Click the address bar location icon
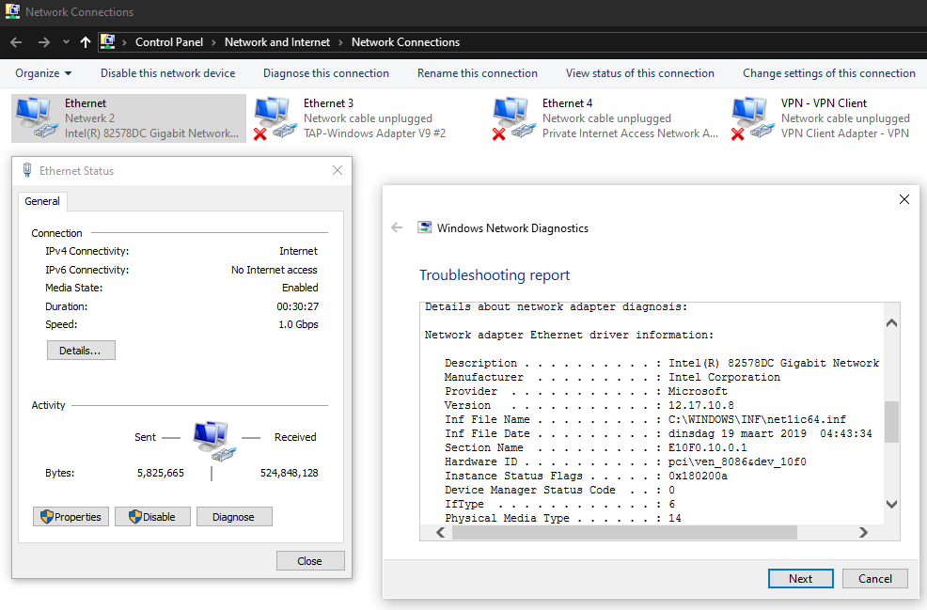 point(108,42)
